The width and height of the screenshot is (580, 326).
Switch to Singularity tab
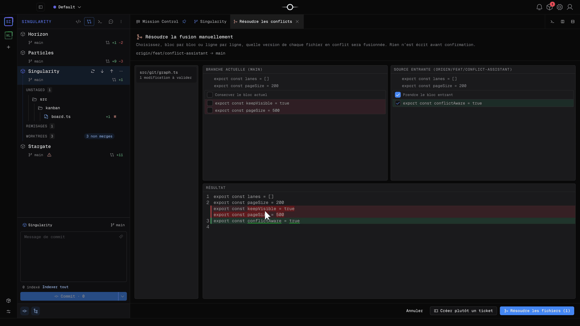[210, 22]
